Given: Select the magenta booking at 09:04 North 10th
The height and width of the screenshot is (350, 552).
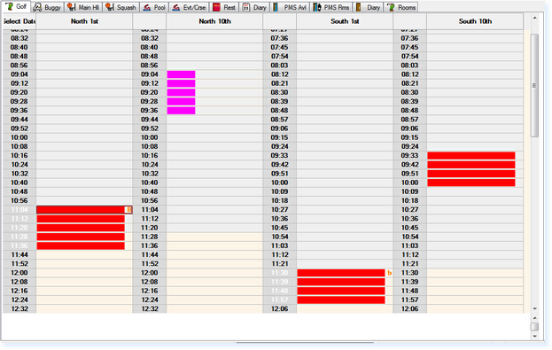Looking at the screenshot, I should 181,74.
